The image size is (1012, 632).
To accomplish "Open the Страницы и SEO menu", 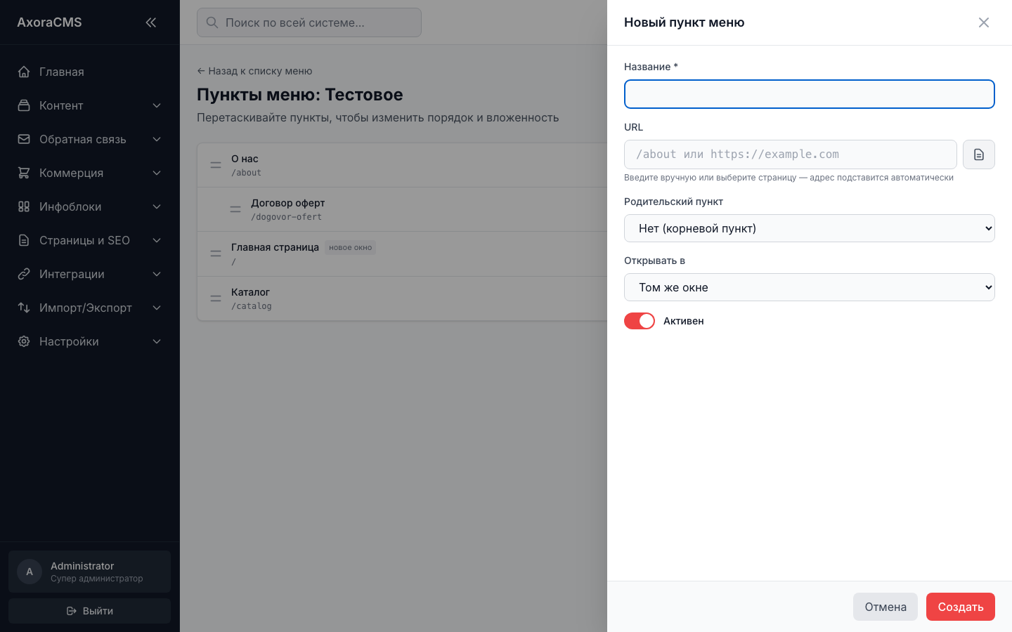I will [x=90, y=240].
